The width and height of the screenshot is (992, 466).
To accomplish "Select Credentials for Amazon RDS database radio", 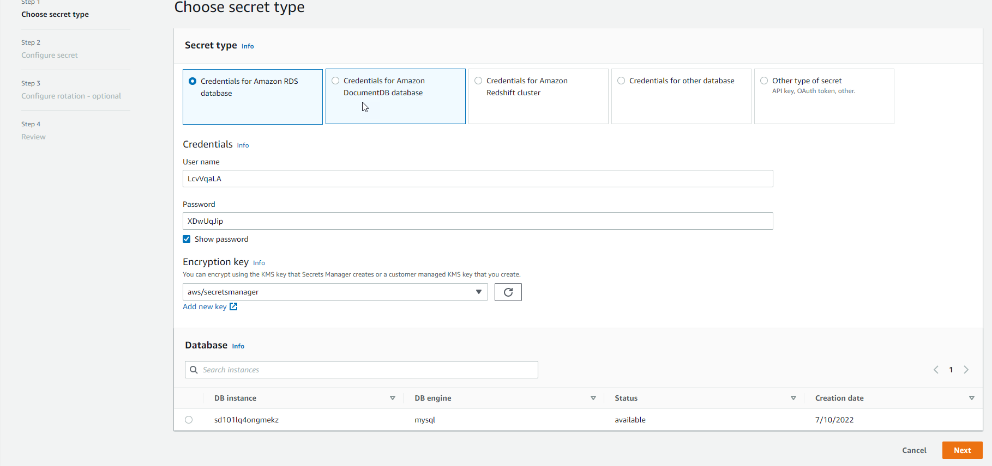I will [193, 81].
